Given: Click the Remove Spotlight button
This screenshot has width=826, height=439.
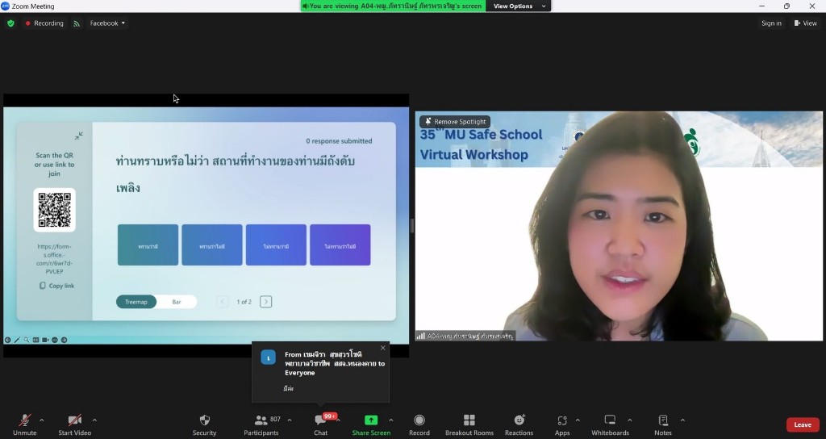Looking at the screenshot, I should coord(455,122).
